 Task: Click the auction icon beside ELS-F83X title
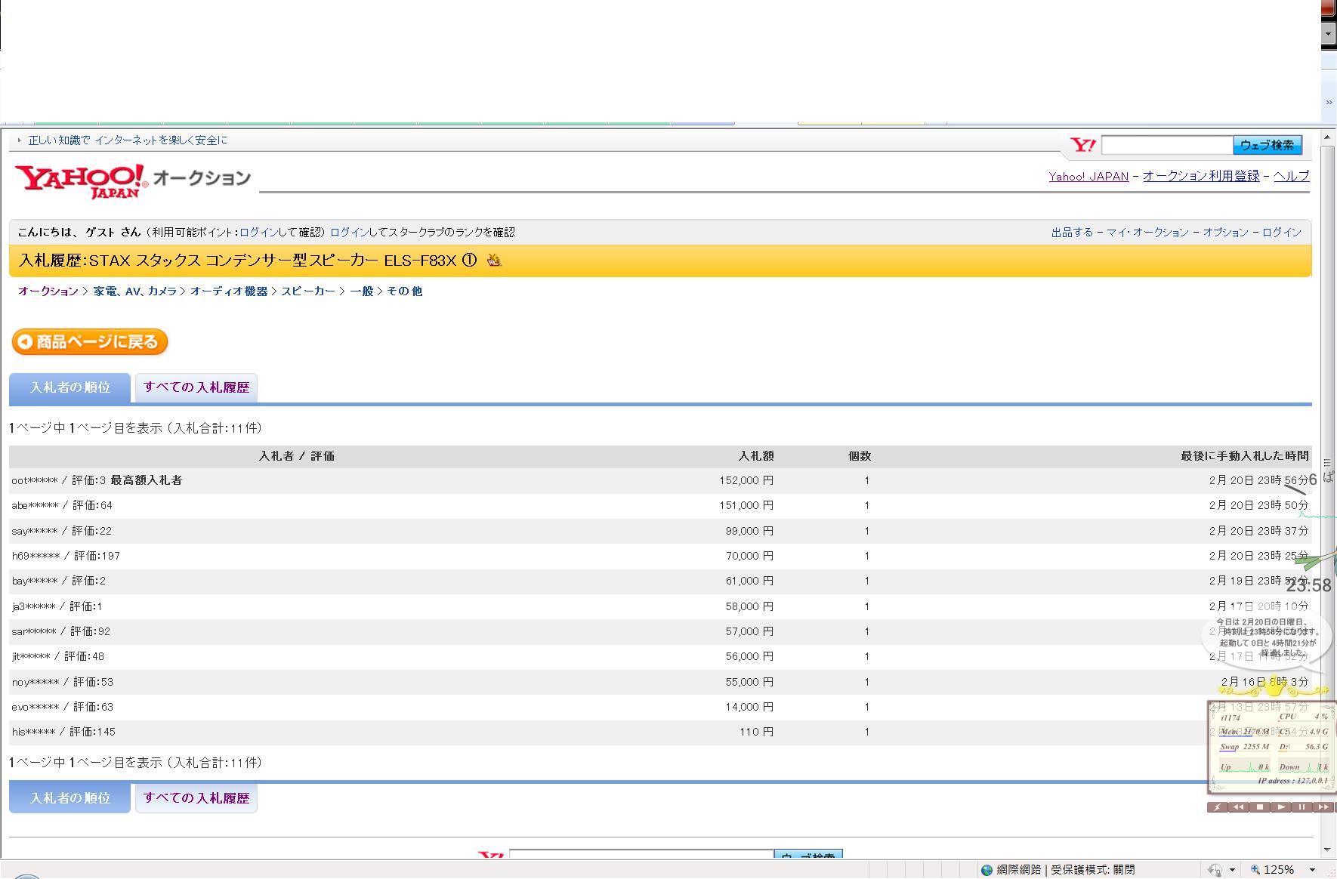tap(494, 261)
